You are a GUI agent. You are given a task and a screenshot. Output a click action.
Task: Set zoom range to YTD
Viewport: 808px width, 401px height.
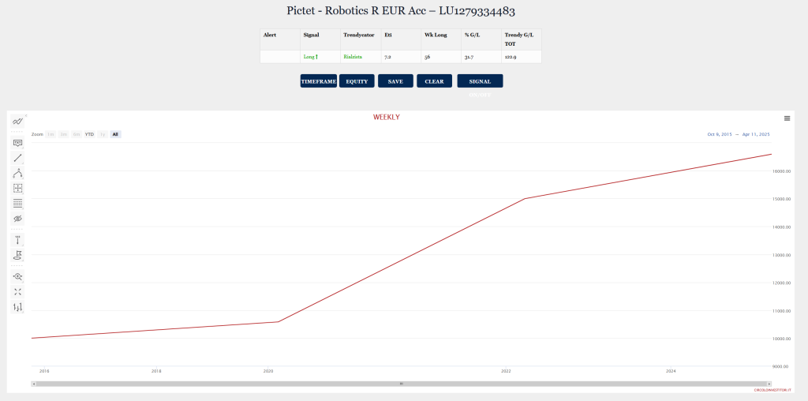tap(90, 134)
